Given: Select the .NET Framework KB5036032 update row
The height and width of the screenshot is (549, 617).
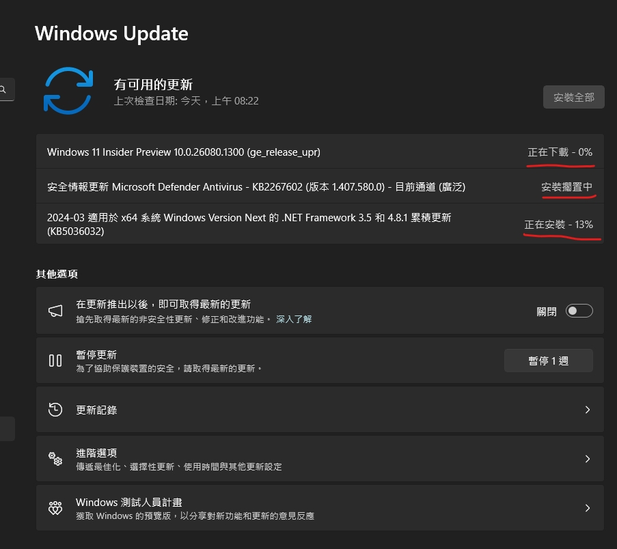Looking at the screenshot, I should point(320,224).
